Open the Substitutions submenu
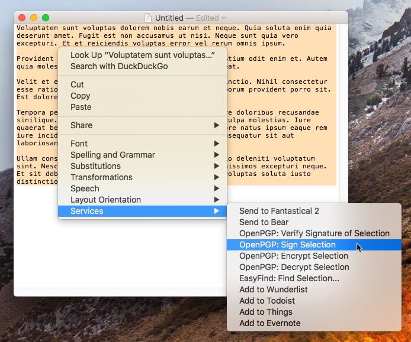The width and height of the screenshot is (411, 342). pos(142,166)
